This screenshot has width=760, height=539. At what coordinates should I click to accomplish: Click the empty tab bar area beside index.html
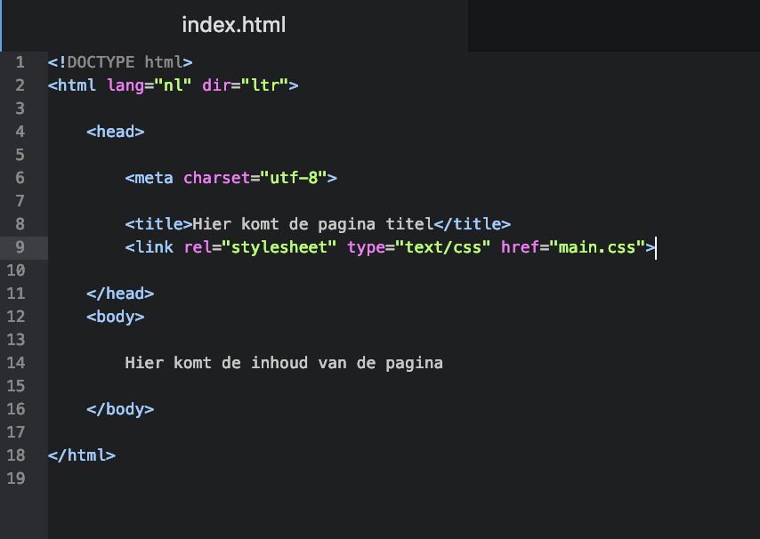click(x=614, y=25)
